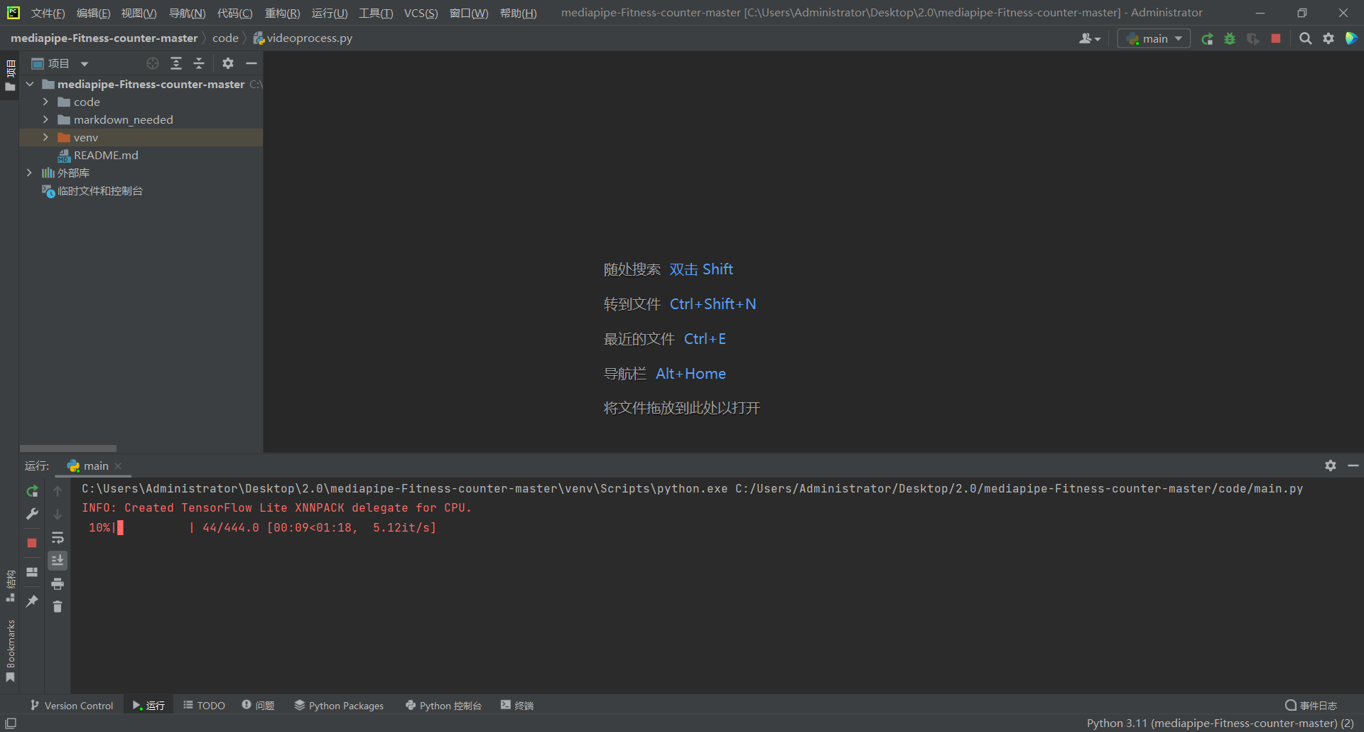
Task: Open the 编辑(E) menu
Action: click(x=93, y=14)
